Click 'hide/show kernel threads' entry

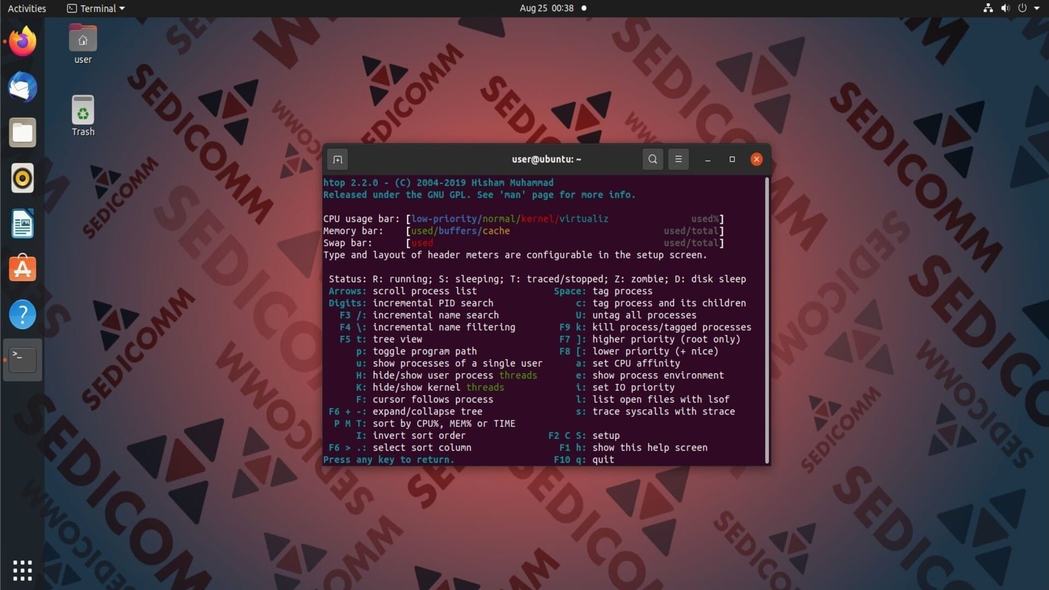[438, 387]
